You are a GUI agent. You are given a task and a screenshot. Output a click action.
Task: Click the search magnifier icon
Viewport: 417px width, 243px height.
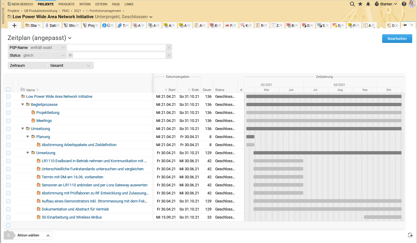[352, 4]
